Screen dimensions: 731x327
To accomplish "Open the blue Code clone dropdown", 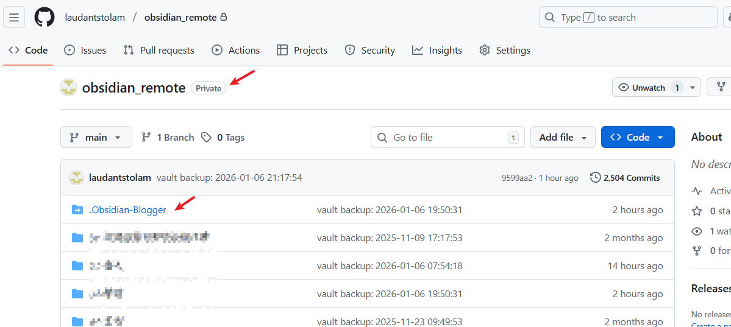I will (637, 138).
